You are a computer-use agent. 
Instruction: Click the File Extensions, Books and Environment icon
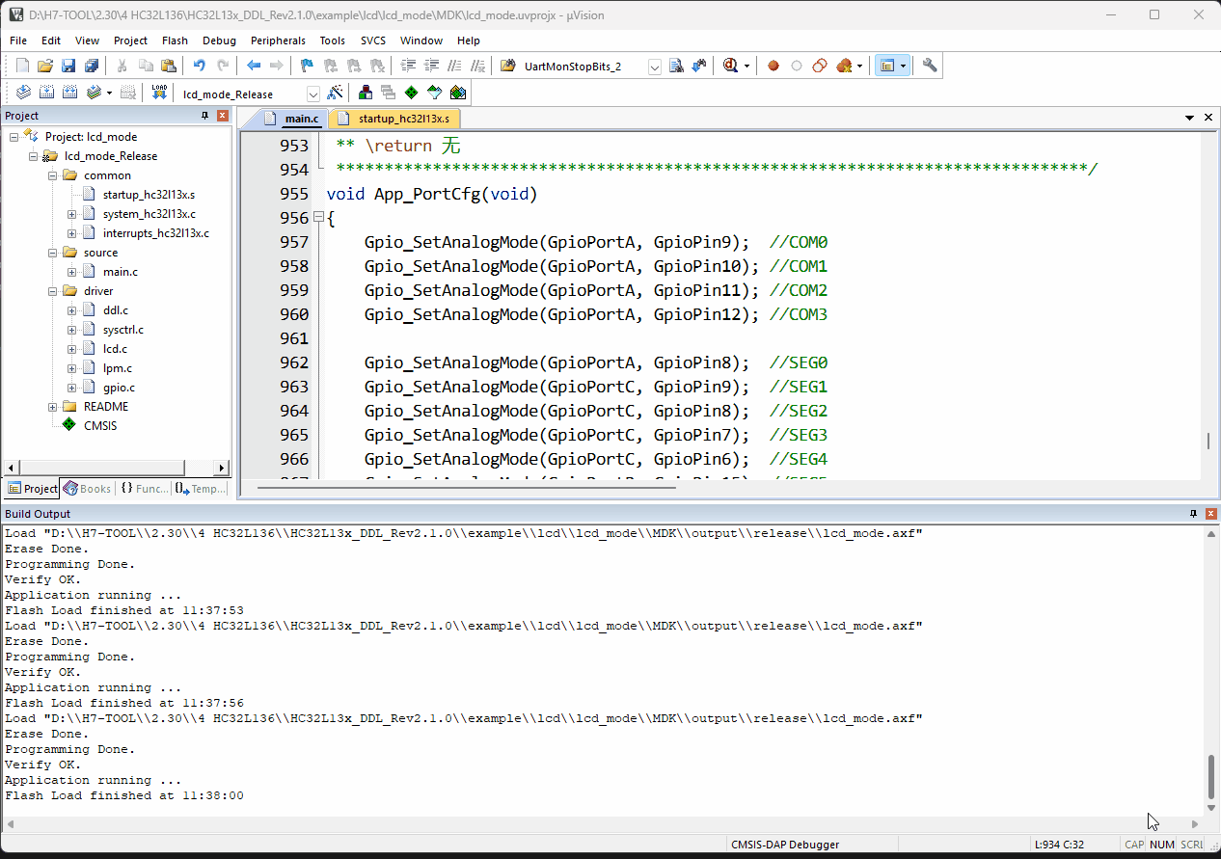tap(366, 93)
